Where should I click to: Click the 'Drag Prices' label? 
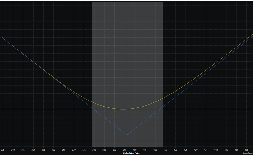point(248,153)
